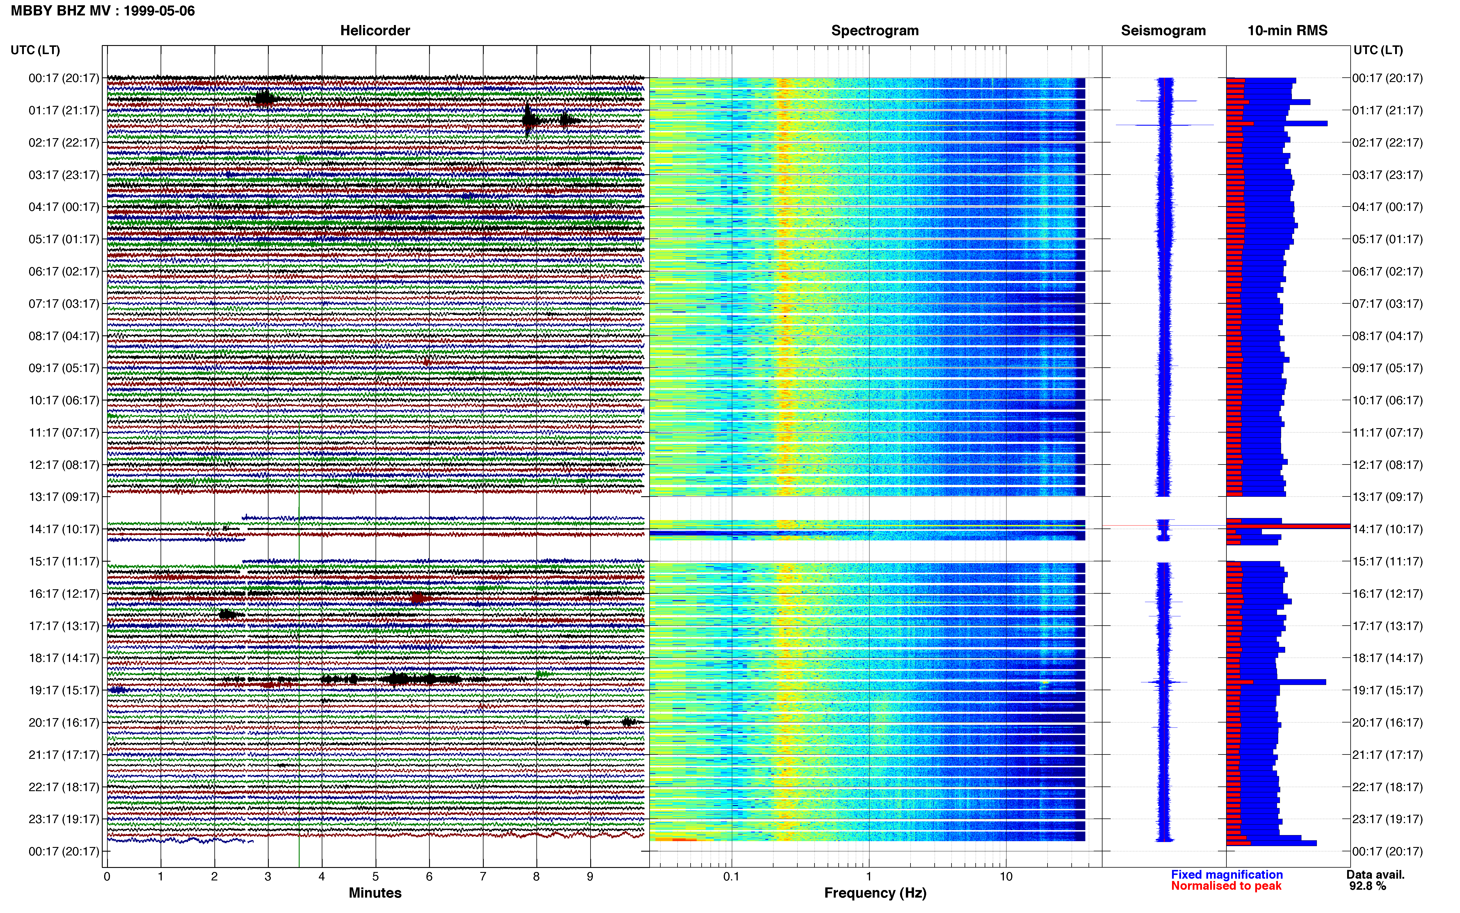This screenshot has width=1460, height=913.
Task: Click the 'Frequency (Hz)' axis label
Action: (875, 893)
